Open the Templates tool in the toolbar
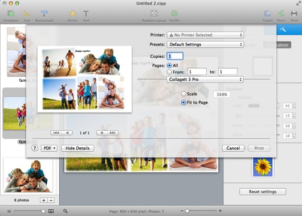This screenshot has height=216, width=302. point(11,14)
